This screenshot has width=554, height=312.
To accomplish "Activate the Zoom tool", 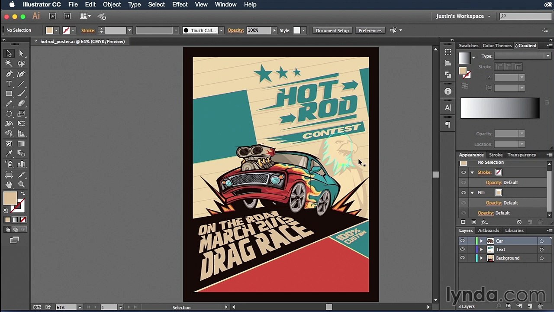I will (x=21, y=185).
